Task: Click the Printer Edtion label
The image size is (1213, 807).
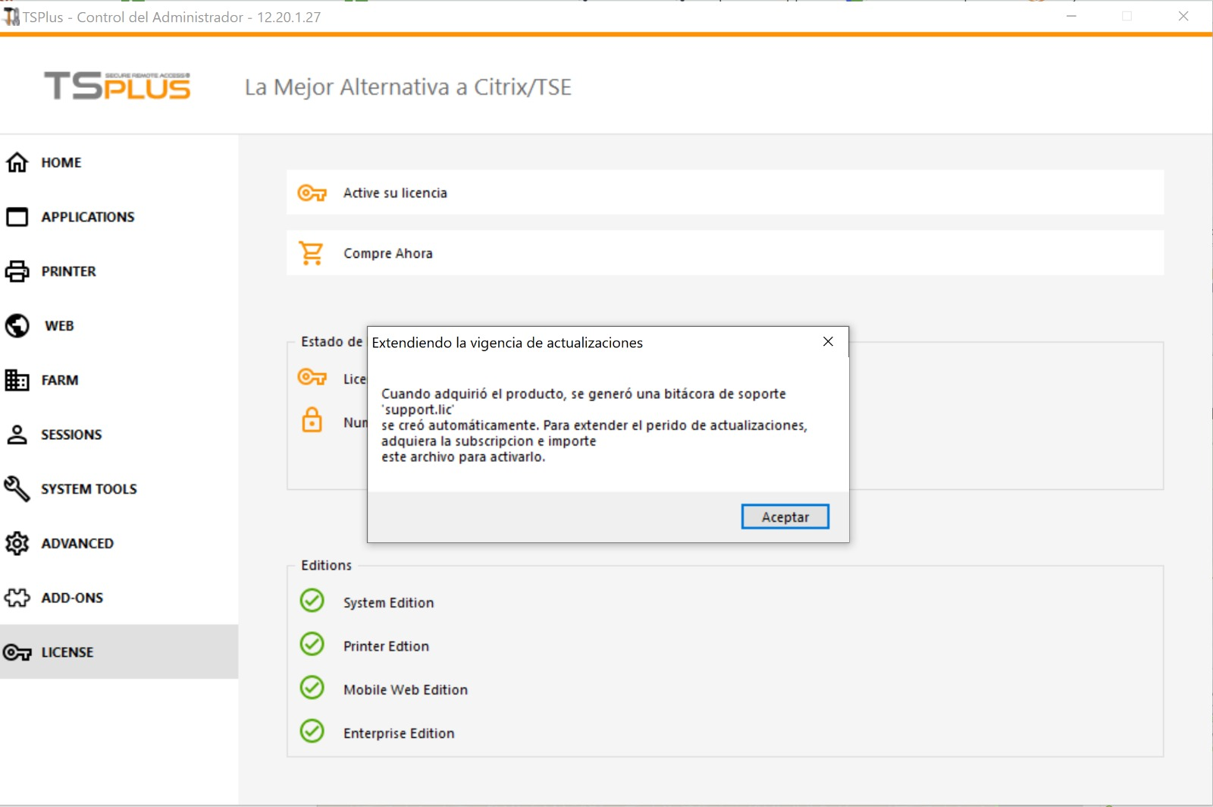Action: 386,646
